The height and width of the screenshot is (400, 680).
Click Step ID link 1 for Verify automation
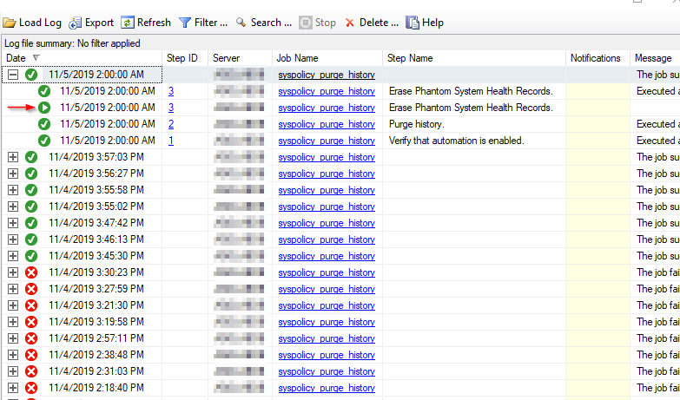171,141
